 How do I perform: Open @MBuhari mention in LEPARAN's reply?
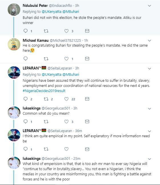71,75
